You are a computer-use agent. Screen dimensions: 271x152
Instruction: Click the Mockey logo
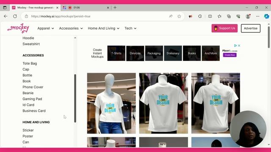click(x=18, y=28)
